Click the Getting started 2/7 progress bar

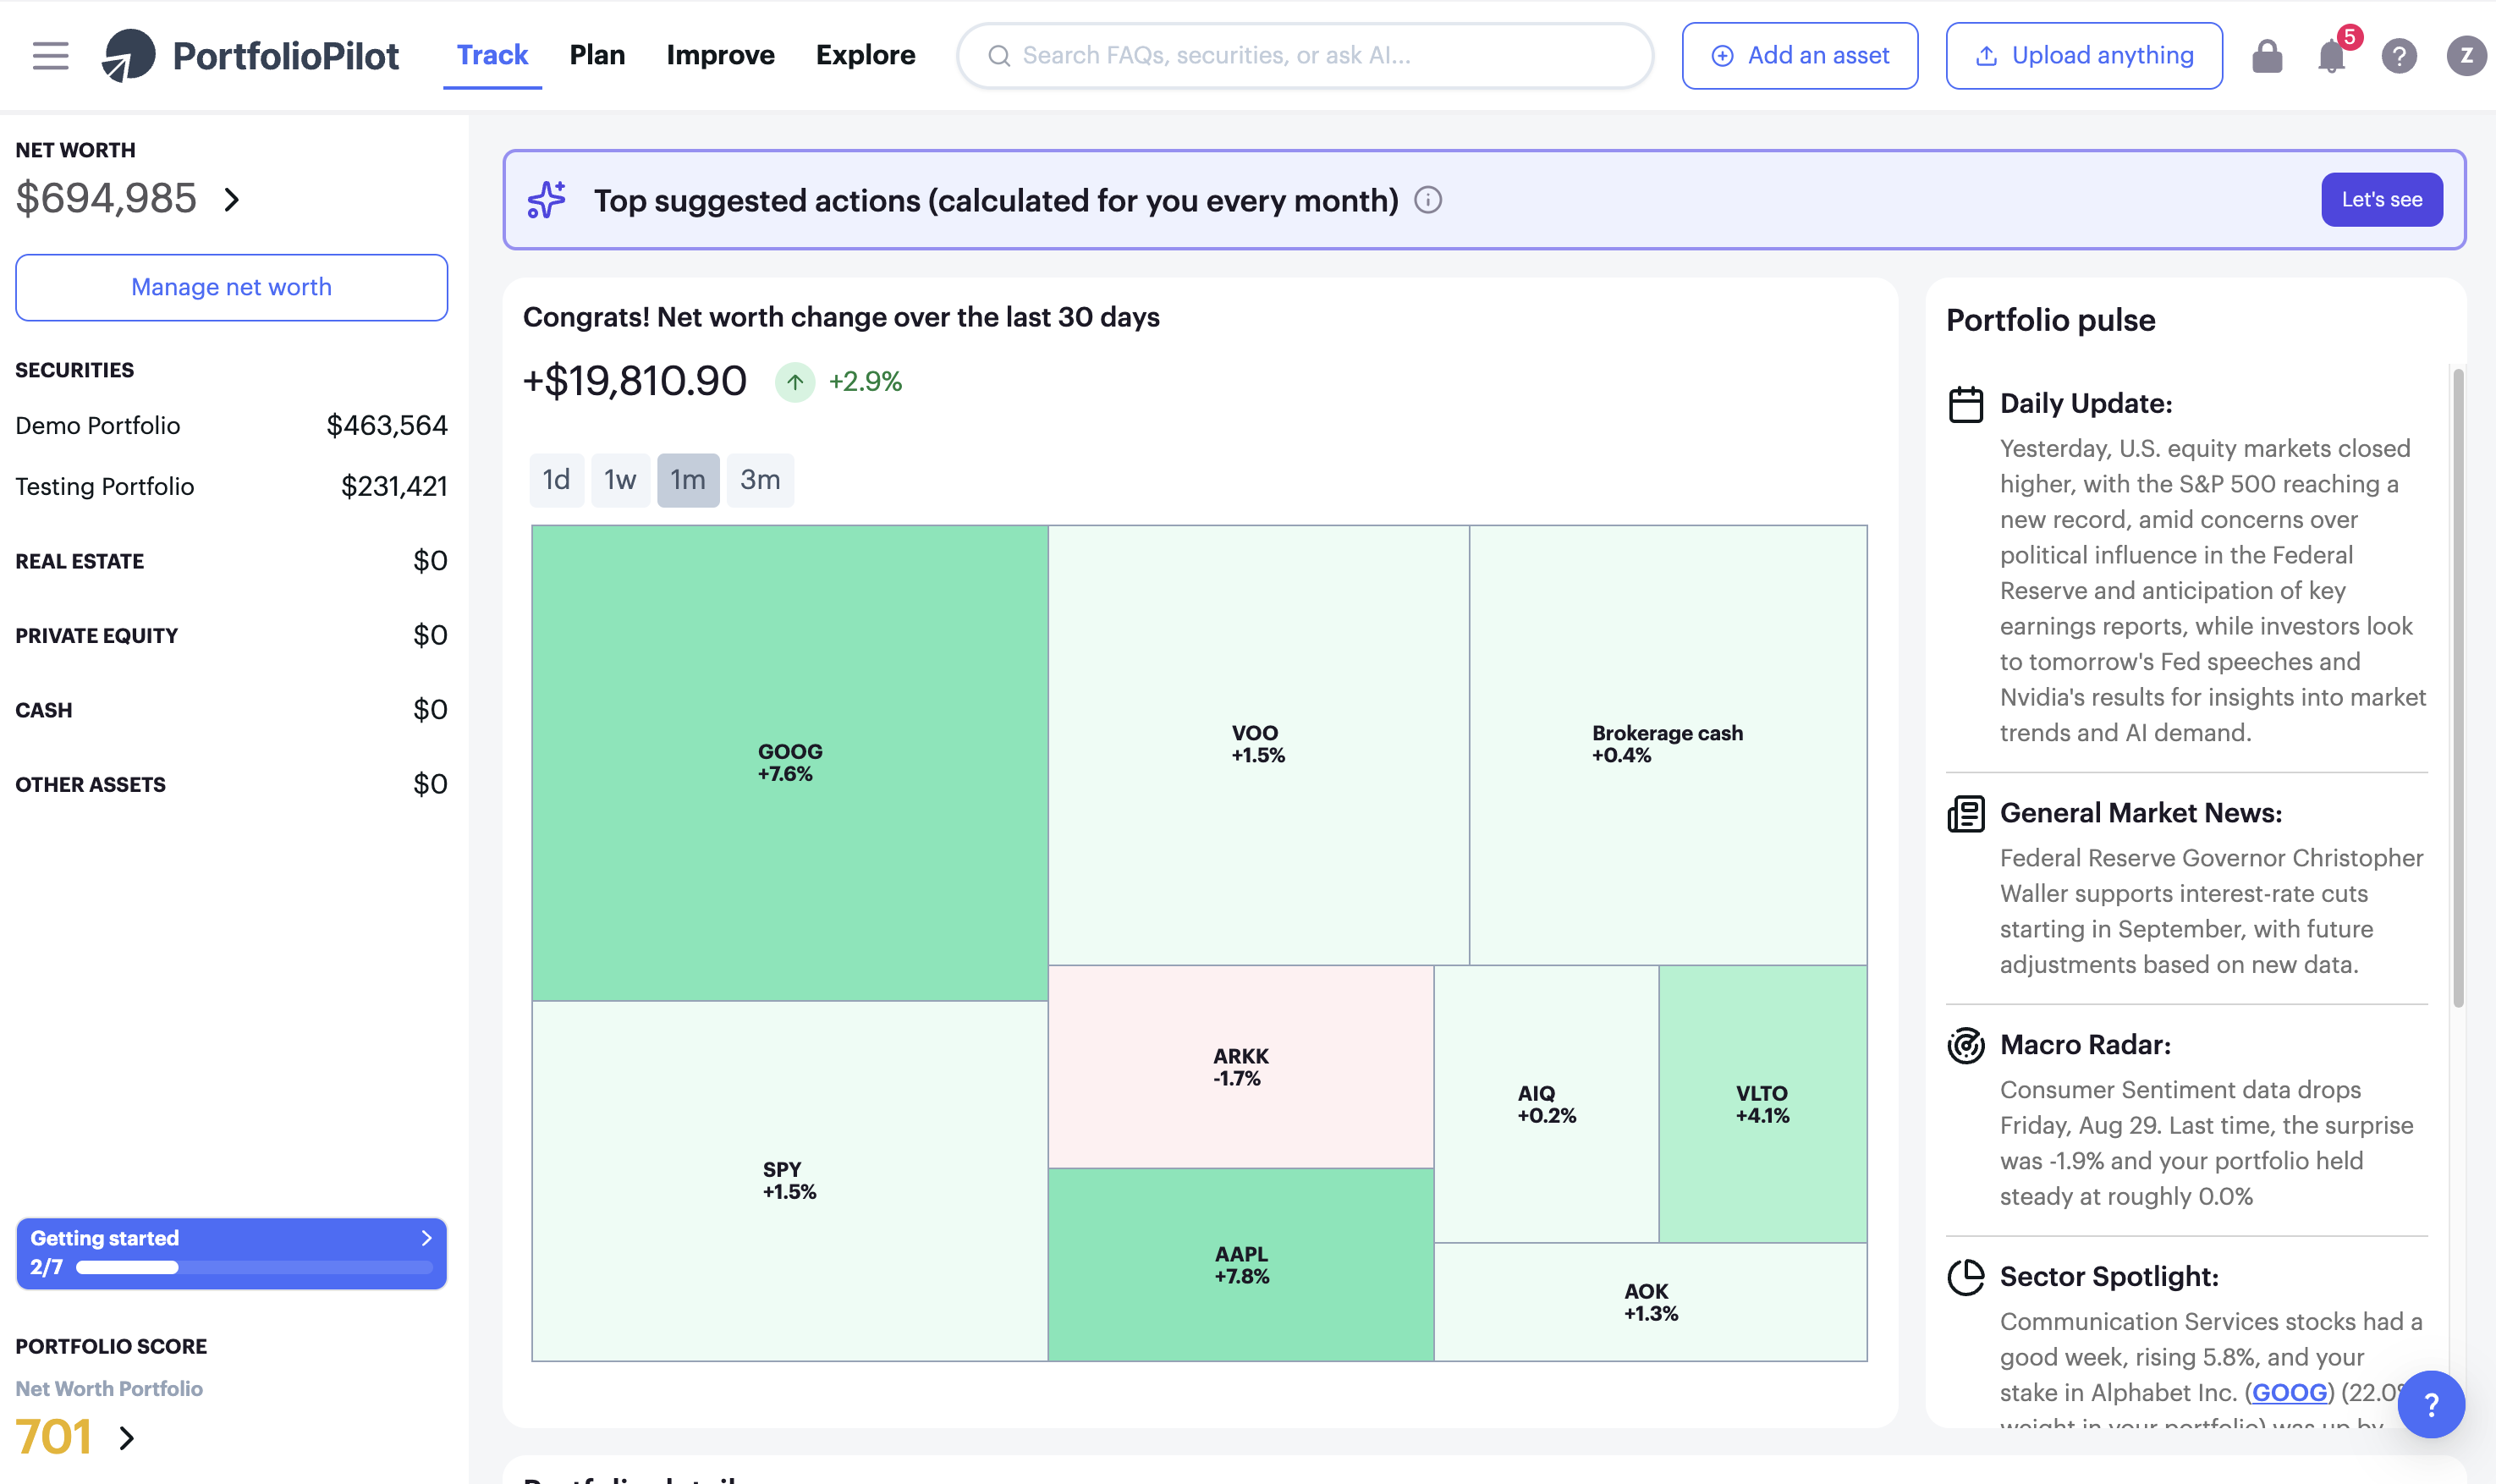(254, 1268)
